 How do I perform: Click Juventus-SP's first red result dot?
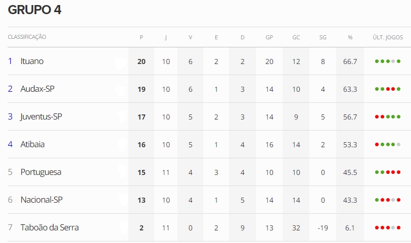click(x=377, y=117)
